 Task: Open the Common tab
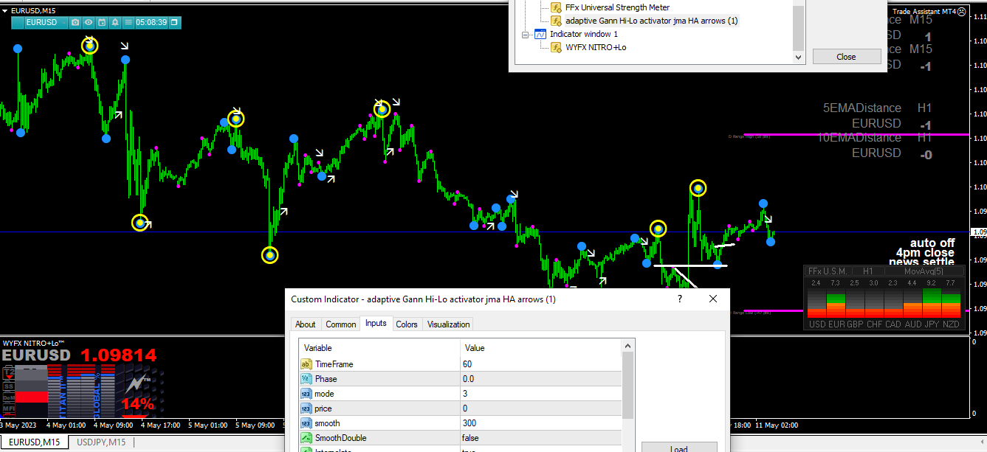[x=341, y=324]
